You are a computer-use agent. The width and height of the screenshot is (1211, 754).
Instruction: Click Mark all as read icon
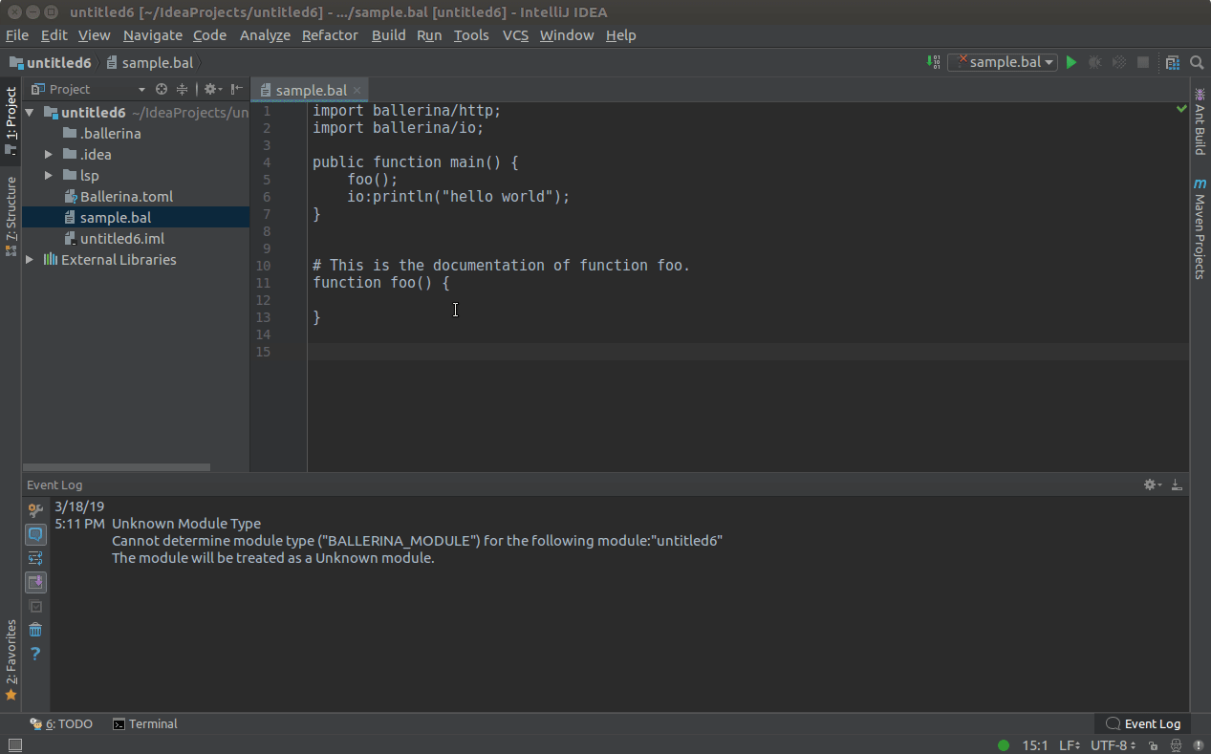pos(35,606)
